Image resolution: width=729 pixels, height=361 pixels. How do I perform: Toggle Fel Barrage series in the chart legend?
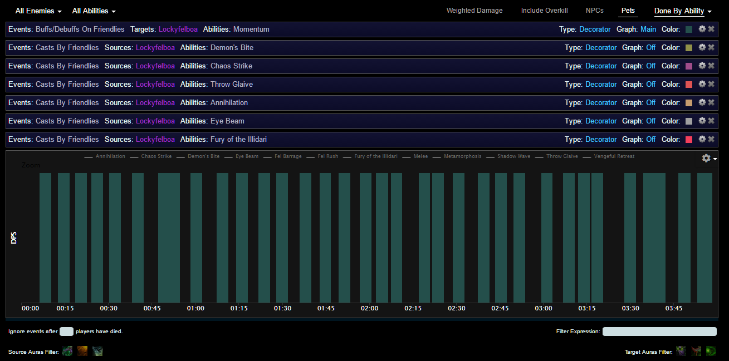282,156
